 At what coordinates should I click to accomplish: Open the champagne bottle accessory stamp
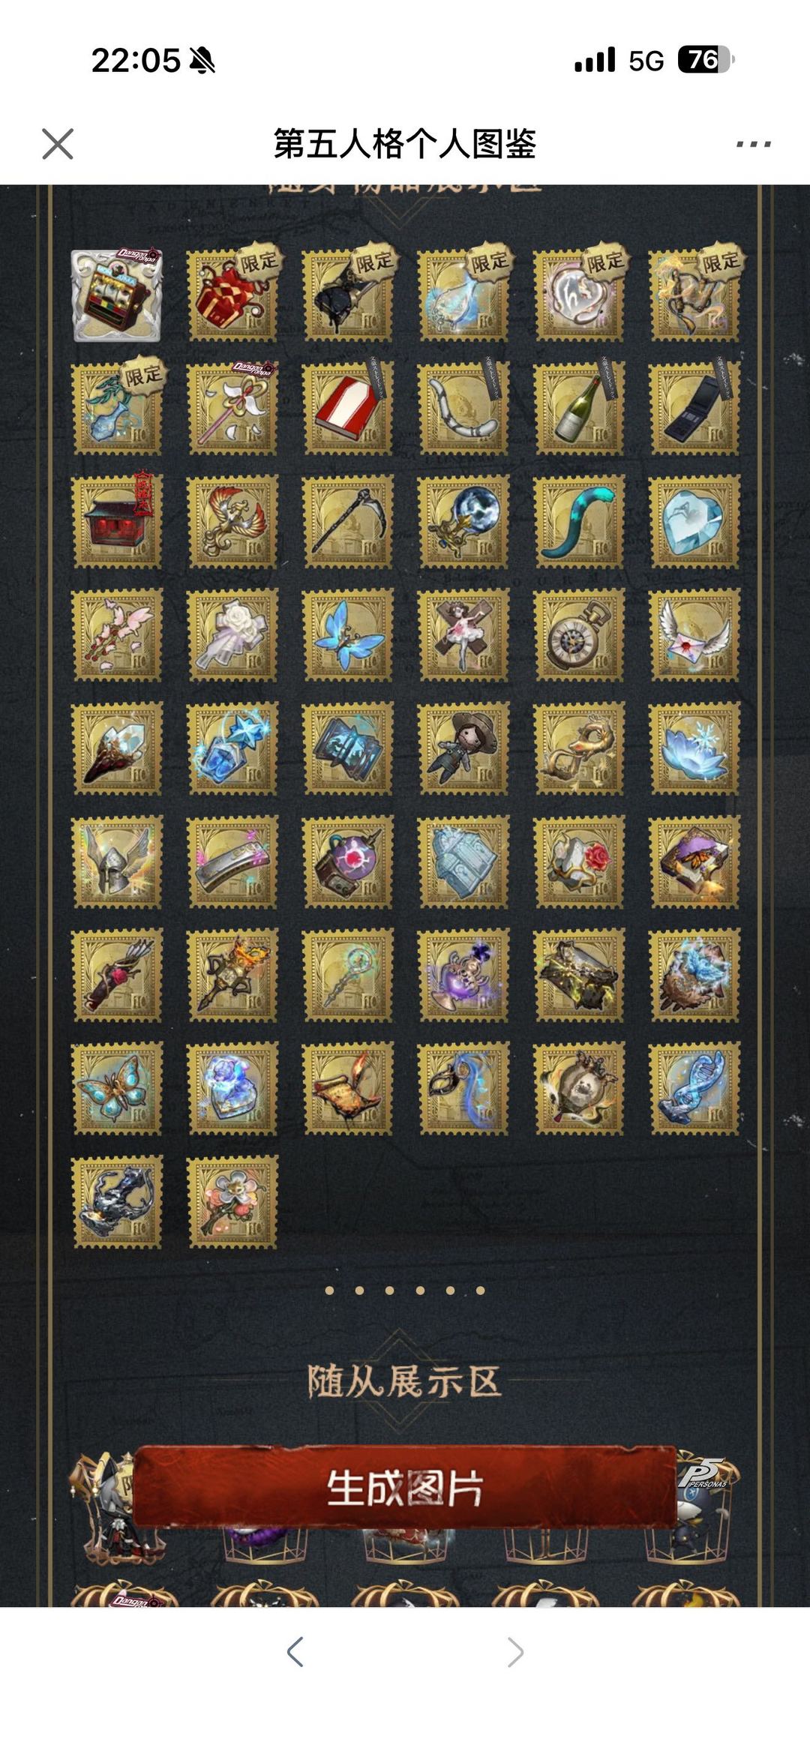coord(579,409)
